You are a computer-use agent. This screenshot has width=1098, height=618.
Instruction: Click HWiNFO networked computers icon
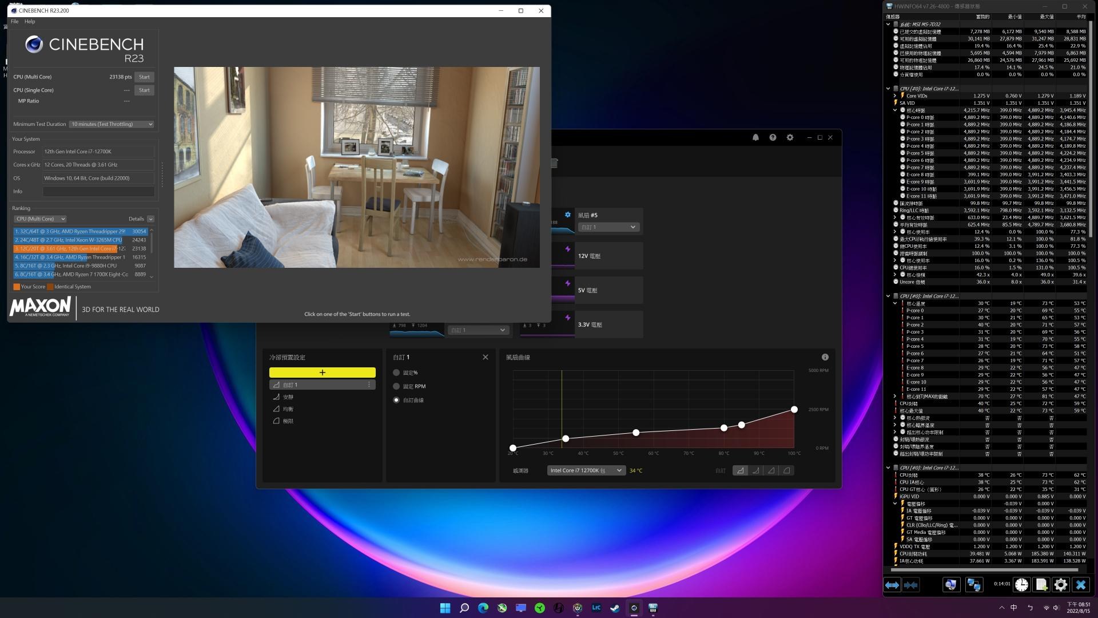tap(973, 585)
